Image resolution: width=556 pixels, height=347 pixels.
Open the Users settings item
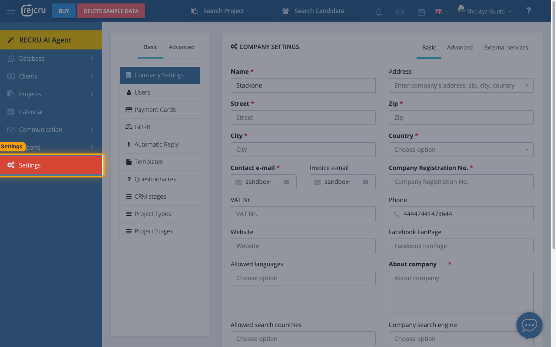tap(160, 92)
